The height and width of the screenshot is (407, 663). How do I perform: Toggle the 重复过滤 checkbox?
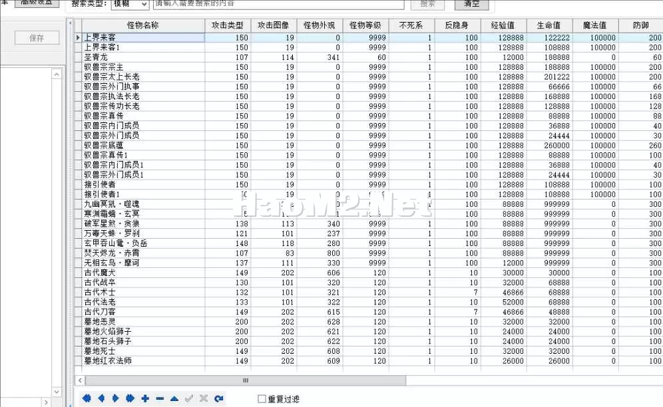pyautogui.click(x=262, y=398)
